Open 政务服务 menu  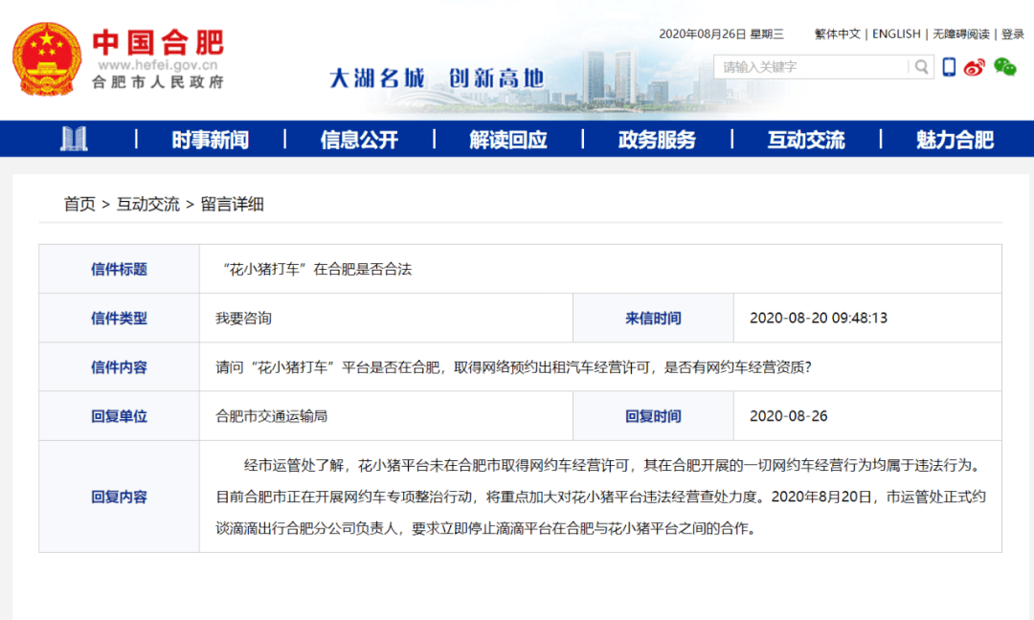tap(657, 140)
